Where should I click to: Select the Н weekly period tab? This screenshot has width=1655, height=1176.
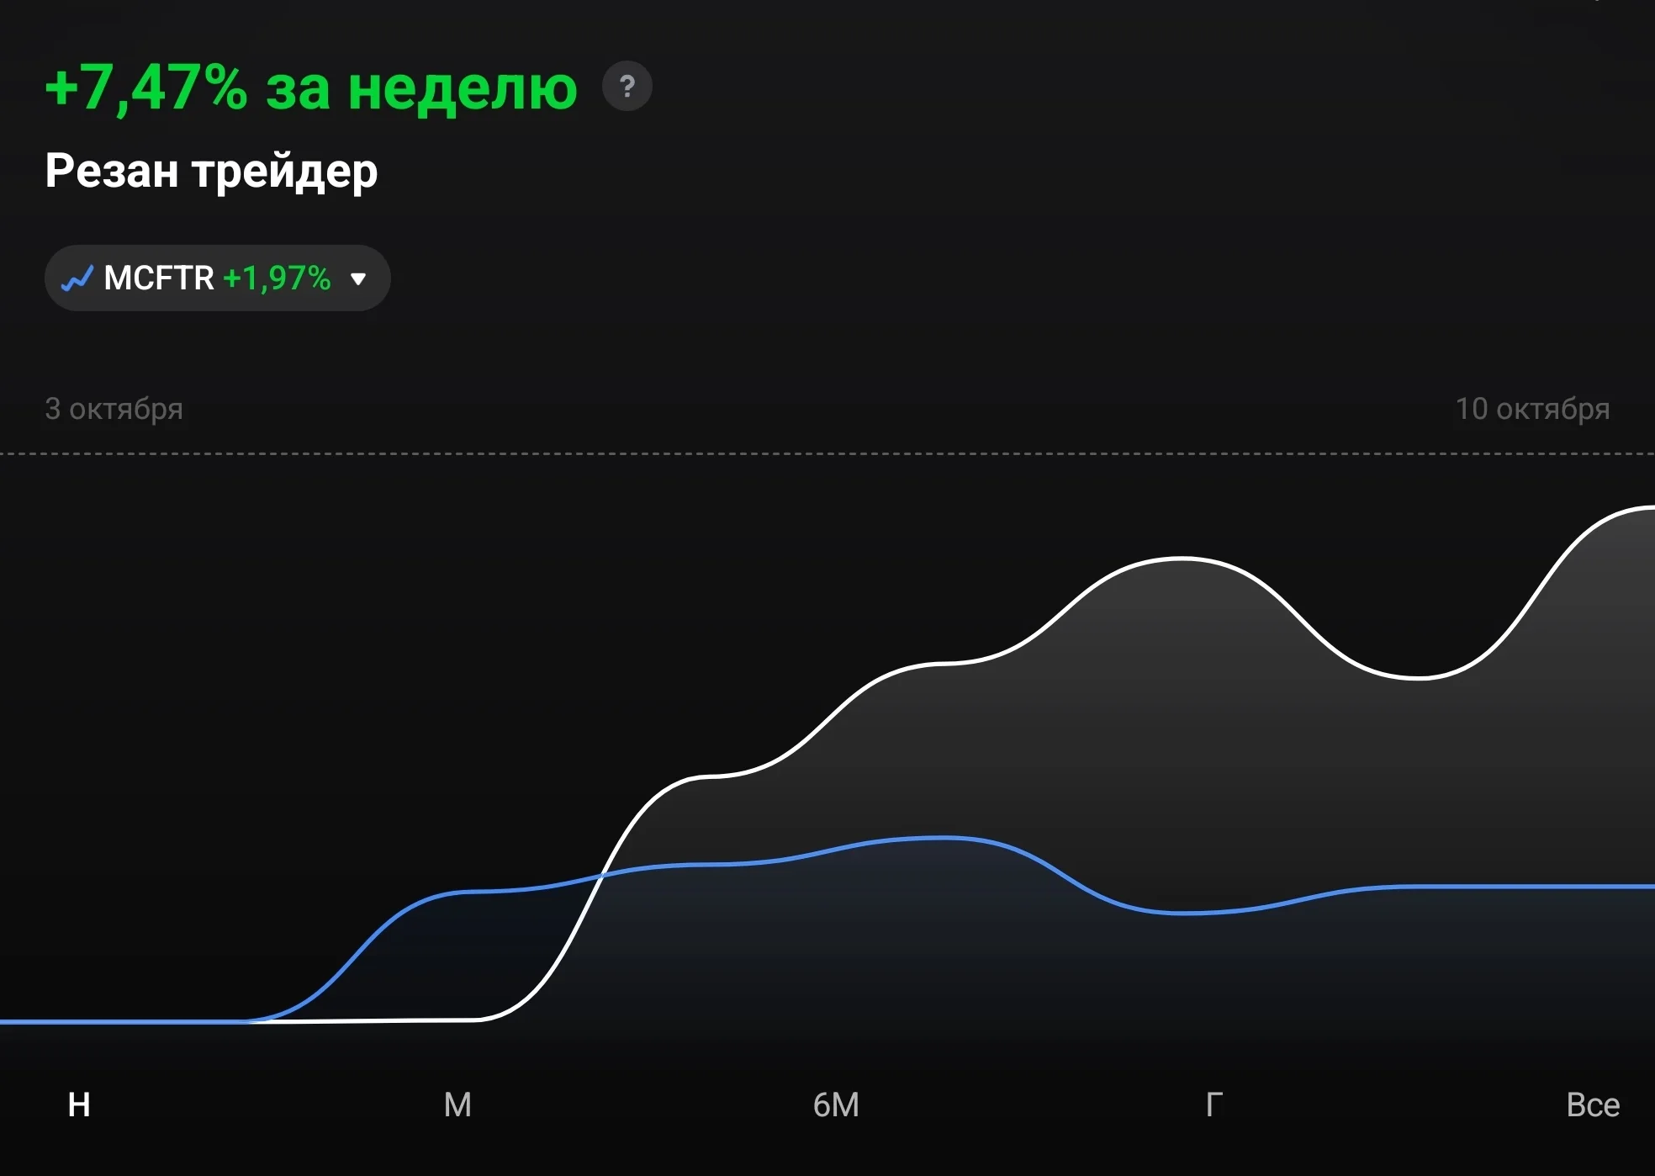point(79,1104)
